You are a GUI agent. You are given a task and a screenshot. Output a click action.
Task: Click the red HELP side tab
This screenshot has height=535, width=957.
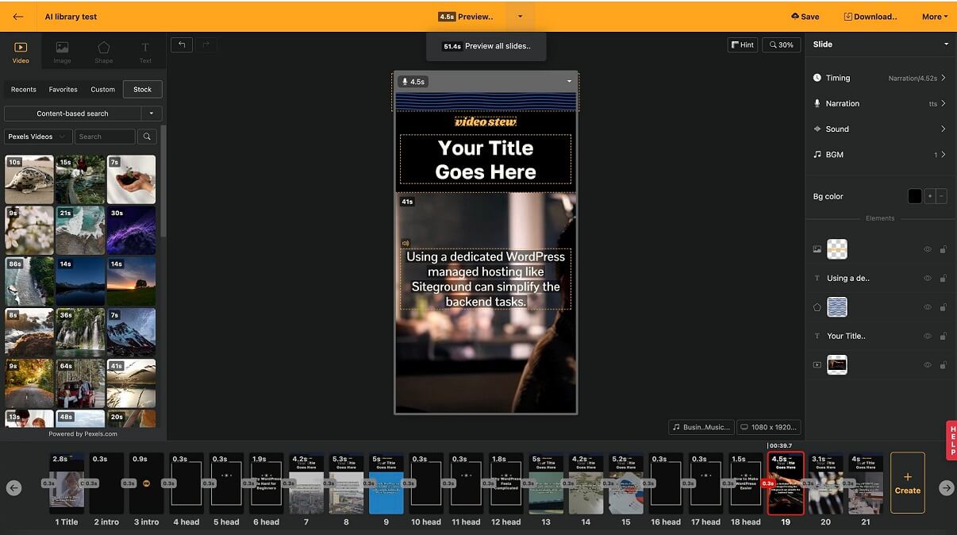coord(951,441)
